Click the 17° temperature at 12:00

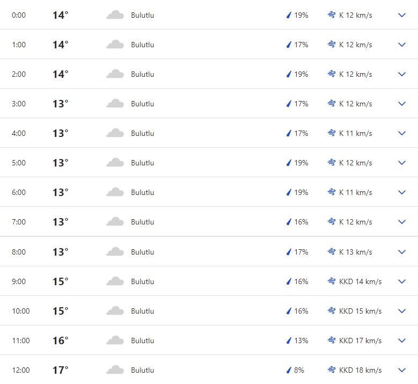point(60,370)
